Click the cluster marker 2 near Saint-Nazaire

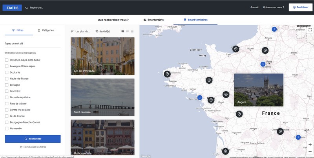[x=200, y=97]
